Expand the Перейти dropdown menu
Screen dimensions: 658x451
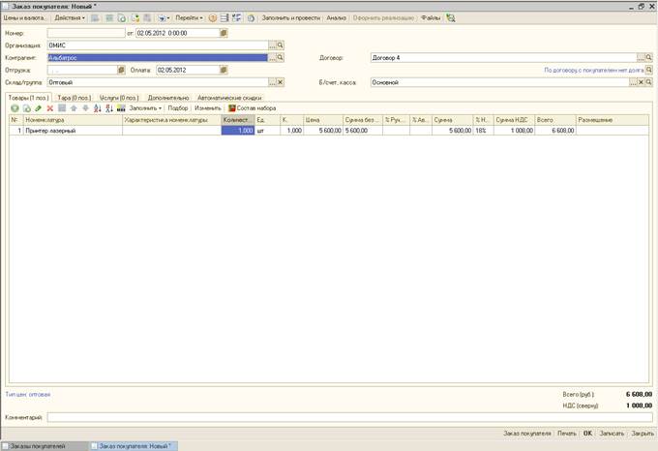pos(189,17)
